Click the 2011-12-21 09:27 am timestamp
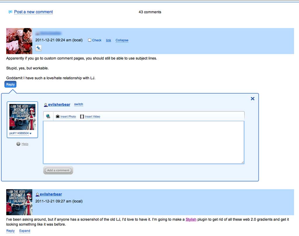 coord(59,201)
